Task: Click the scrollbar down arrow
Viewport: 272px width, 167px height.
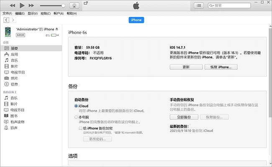Action: [x=270, y=163]
